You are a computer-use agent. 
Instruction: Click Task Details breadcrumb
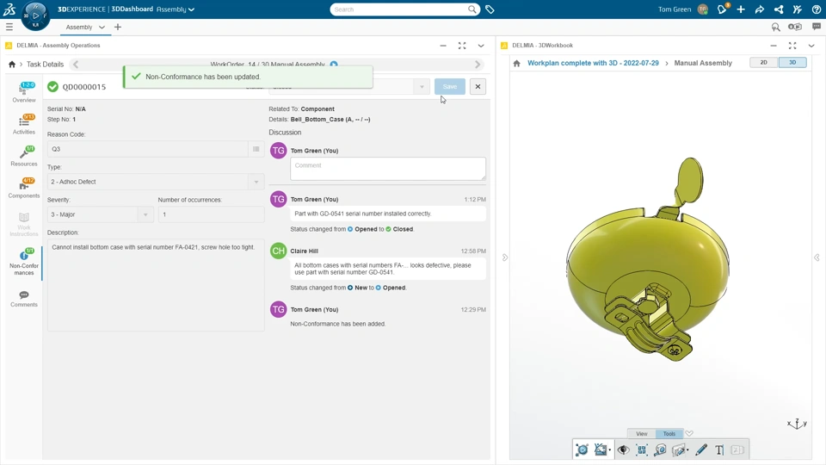45,65
